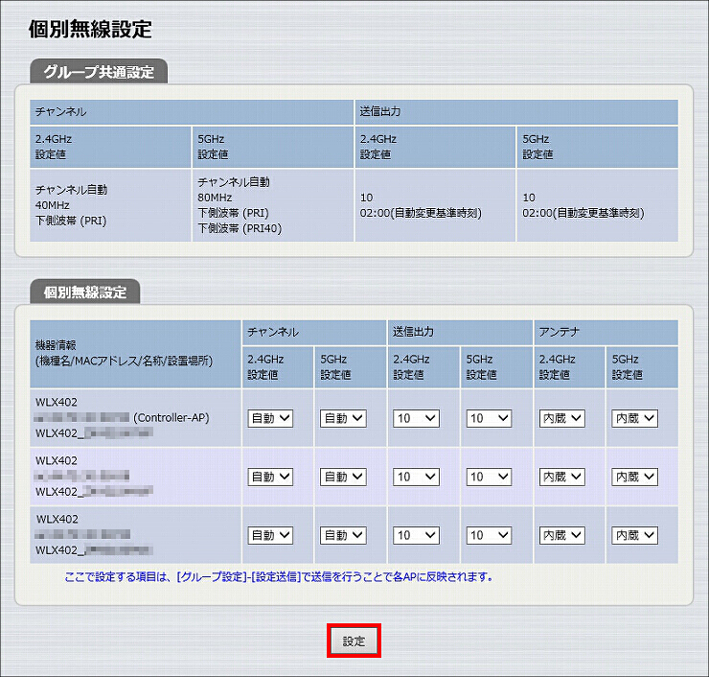Click the (Controller-AP) label
Viewport: 709px width, 677px height.
(172, 418)
